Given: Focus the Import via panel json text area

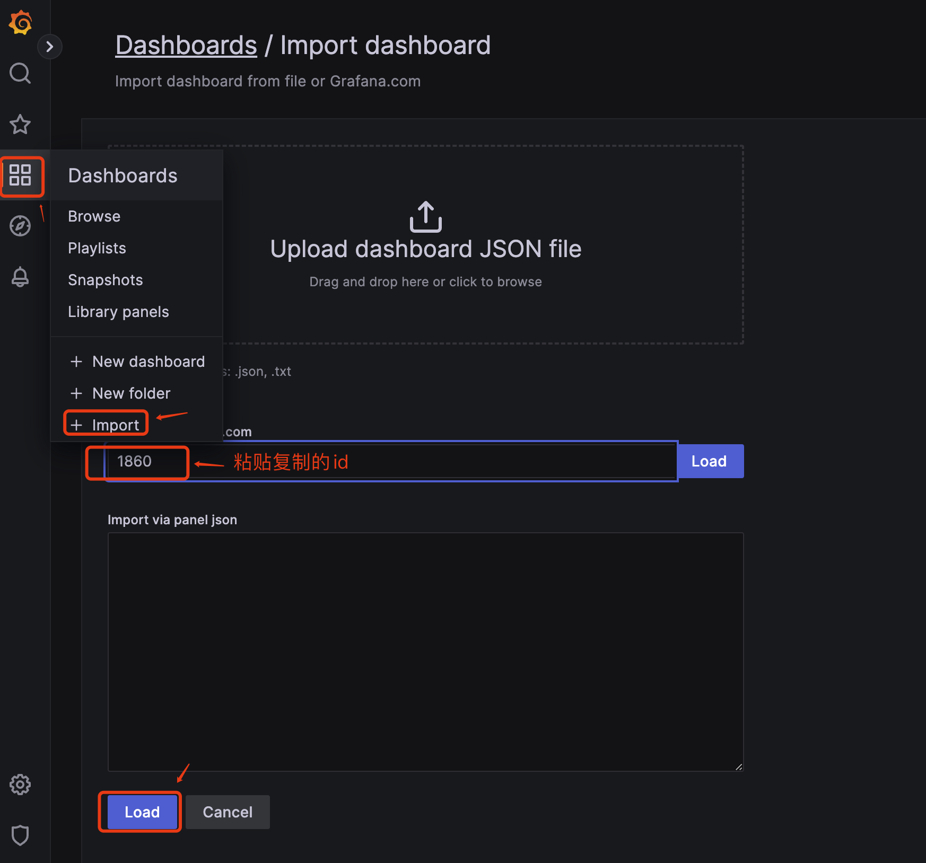Looking at the screenshot, I should pyautogui.click(x=426, y=652).
